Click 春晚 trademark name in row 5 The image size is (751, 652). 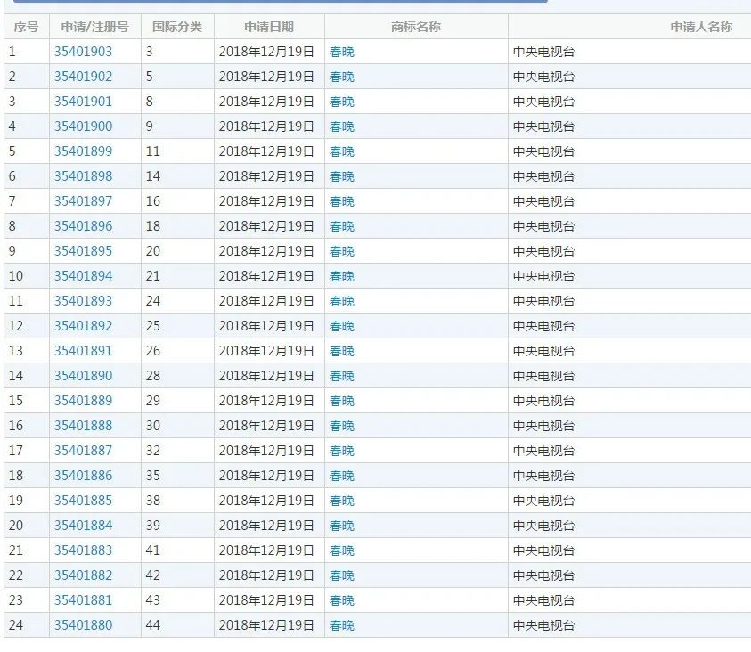pos(342,151)
